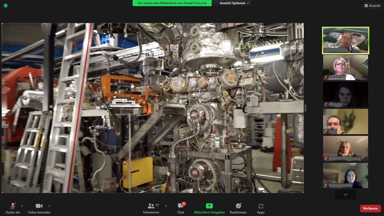The width and height of the screenshot is (384, 216).
Task: Unmute microphone with Audio ein
Action: click(x=13, y=206)
